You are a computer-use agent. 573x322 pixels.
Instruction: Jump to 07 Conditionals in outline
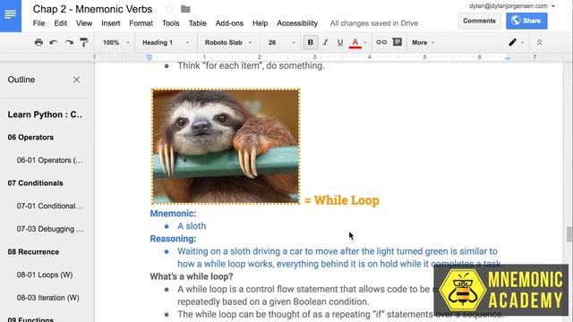(x=35, y=182)
